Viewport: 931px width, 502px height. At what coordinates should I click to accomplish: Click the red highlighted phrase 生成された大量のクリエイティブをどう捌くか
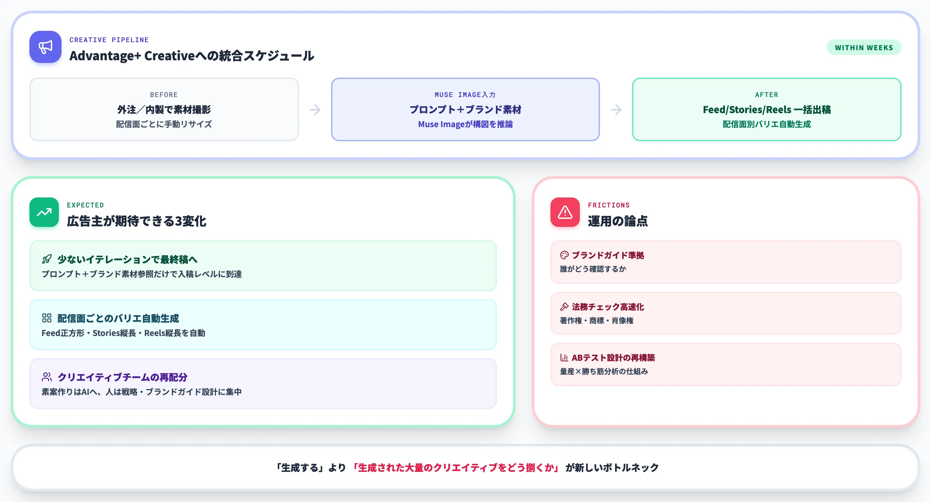pyautogui.click(x=455, y=468)
